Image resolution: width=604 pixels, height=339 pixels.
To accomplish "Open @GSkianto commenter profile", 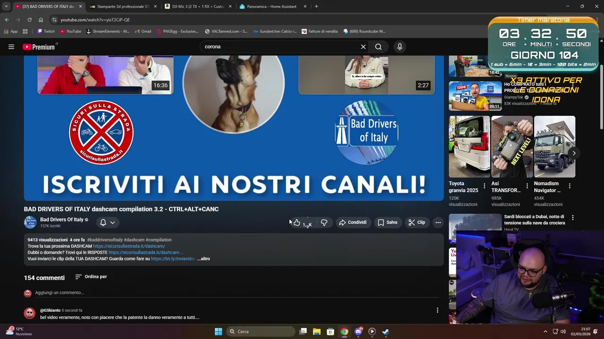I will tap(50, 311).
